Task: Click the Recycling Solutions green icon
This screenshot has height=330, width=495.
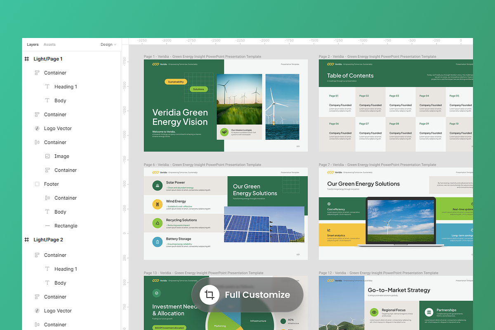Action: (x=157, y=223)
